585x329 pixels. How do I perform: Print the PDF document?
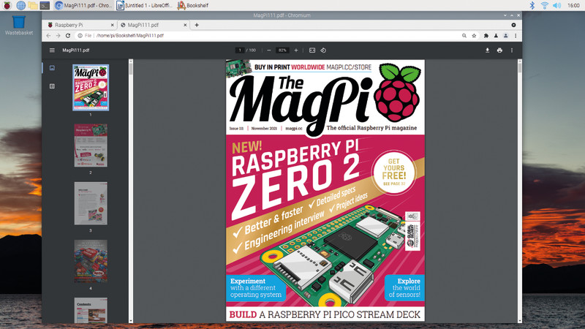(x=499, y=50)
